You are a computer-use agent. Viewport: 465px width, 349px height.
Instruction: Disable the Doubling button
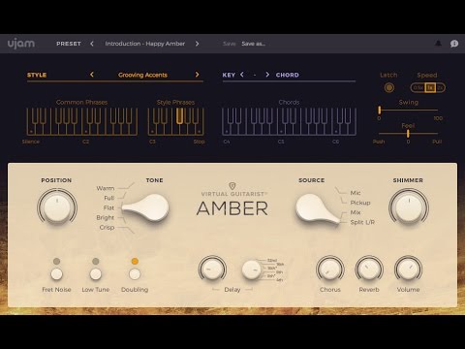(135, 274)
